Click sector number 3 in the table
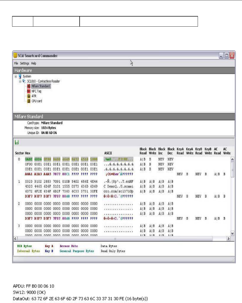Viewport: 242px width, 303px height. (x=19, y=226)
